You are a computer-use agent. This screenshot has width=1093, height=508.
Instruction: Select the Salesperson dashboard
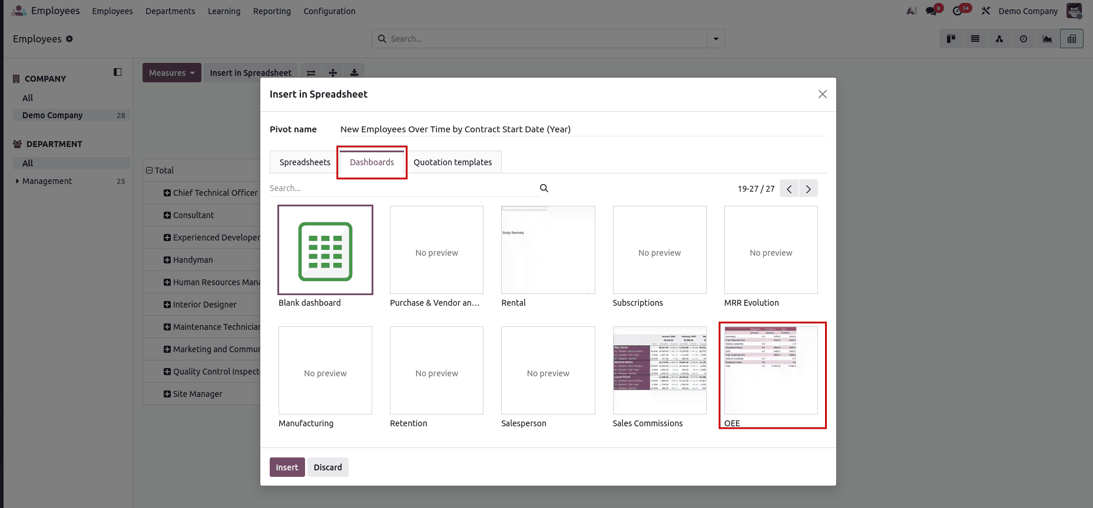(x=548, y=370)
